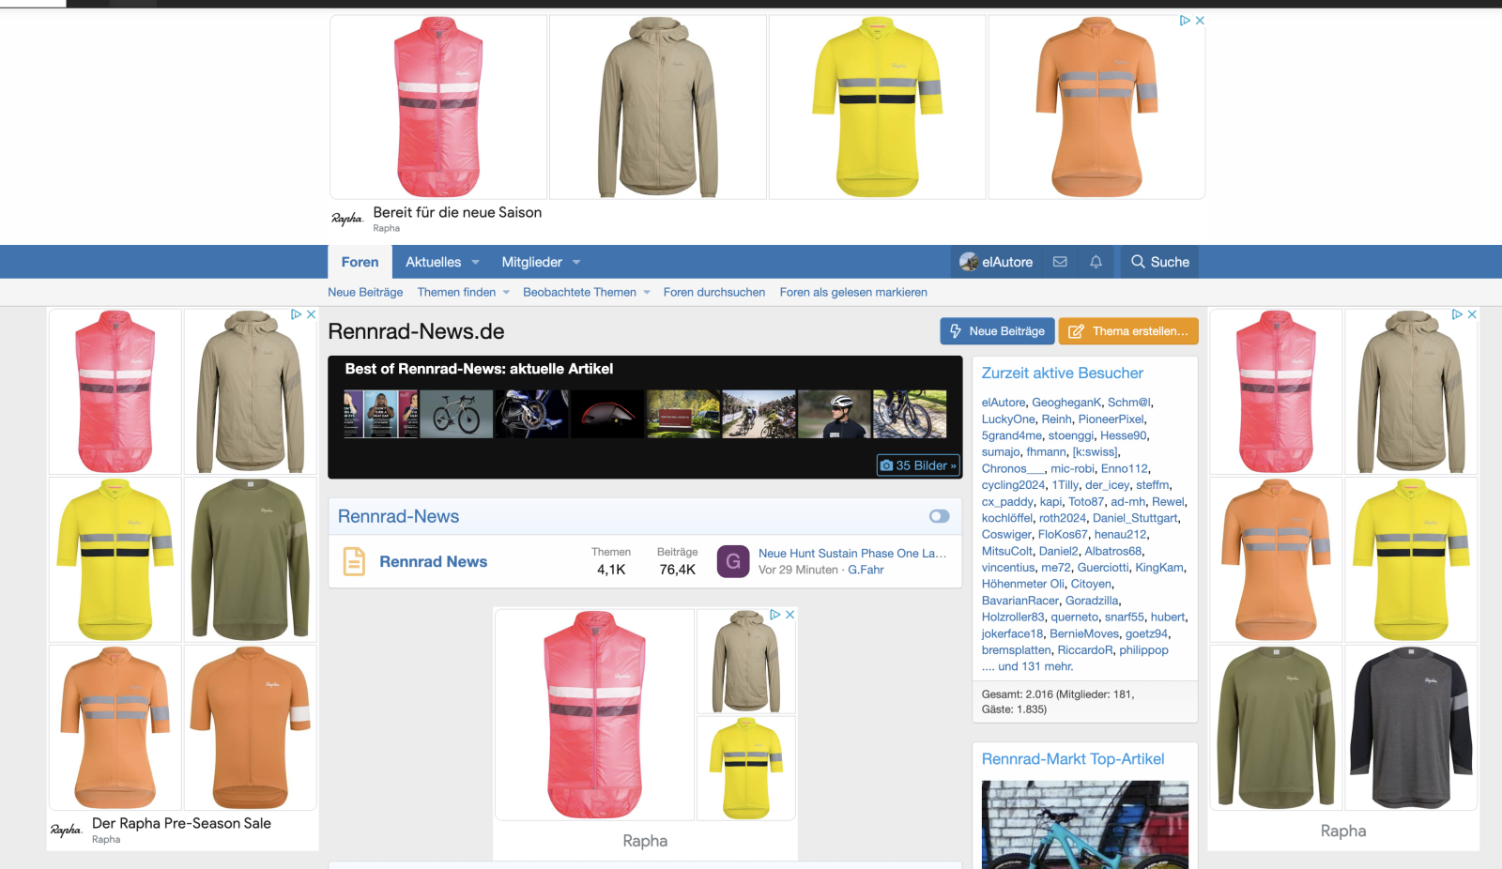Click the elAutore user avatar
The height and width of the screenshot is (869, 1502).
[x=969, y=262]
